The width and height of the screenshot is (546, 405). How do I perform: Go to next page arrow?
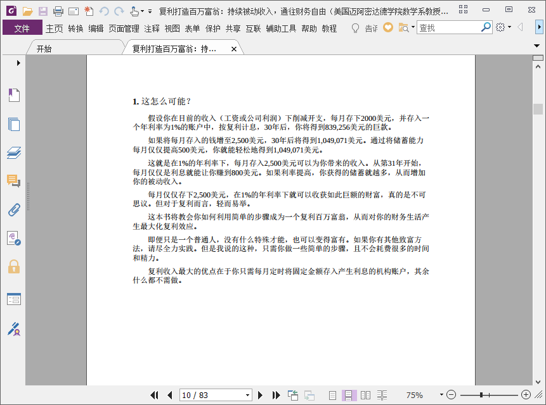tap(260, 395)
